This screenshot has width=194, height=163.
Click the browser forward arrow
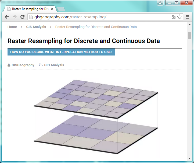coord(15,17)
